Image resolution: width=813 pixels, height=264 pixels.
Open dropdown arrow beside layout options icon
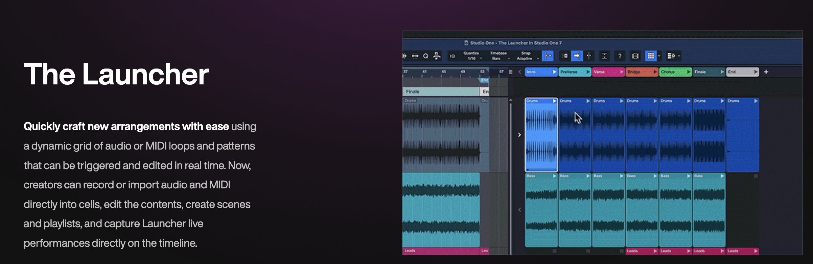679,56
